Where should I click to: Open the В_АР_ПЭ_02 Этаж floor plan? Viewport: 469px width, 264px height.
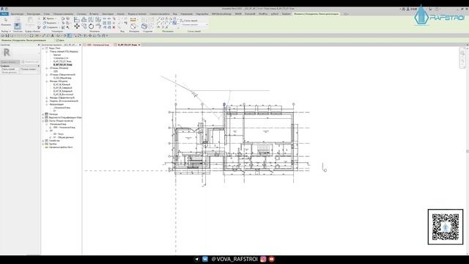click(62, 62)
